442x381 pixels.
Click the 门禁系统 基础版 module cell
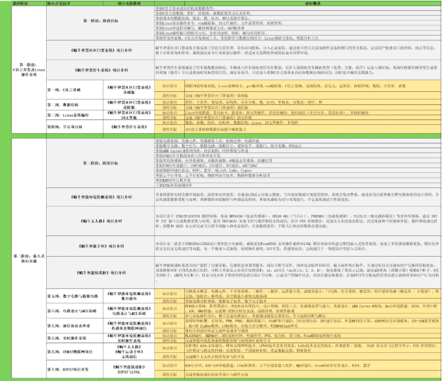click(x=129, y=90)
